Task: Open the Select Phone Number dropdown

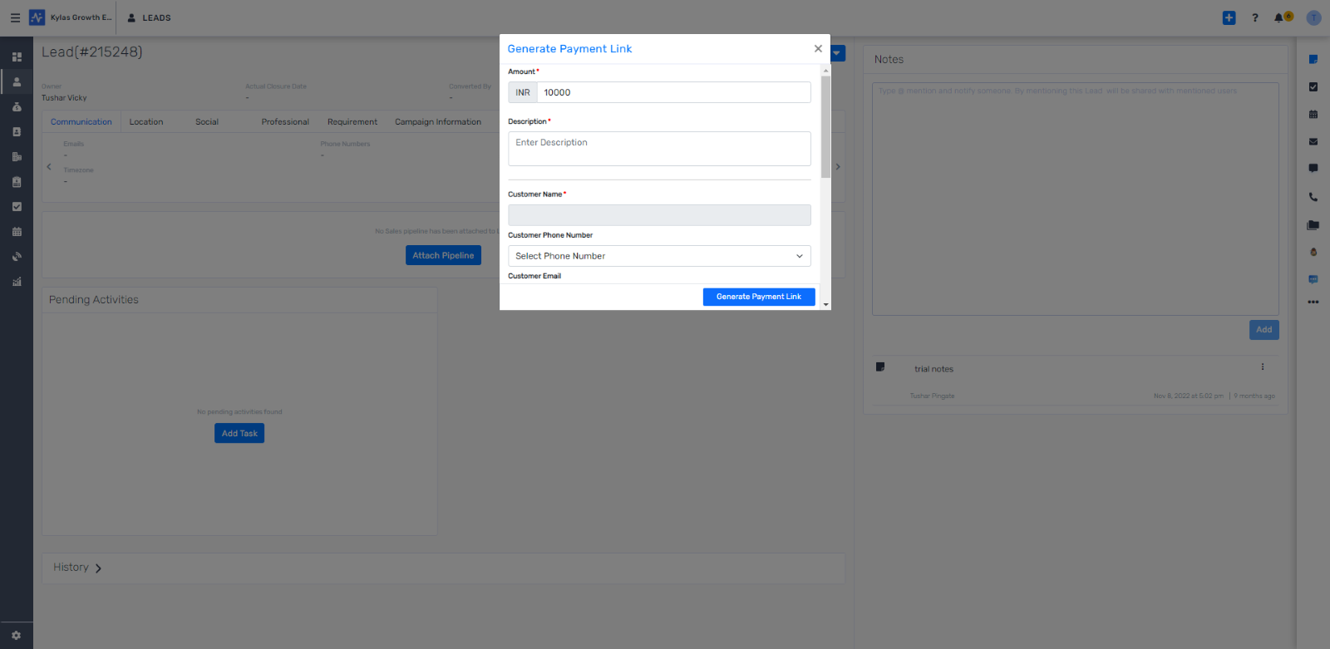Action: 659,256
